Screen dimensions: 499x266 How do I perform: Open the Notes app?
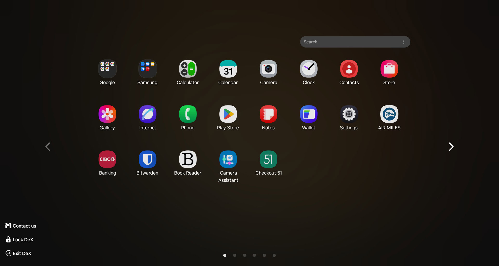(268, 114)
